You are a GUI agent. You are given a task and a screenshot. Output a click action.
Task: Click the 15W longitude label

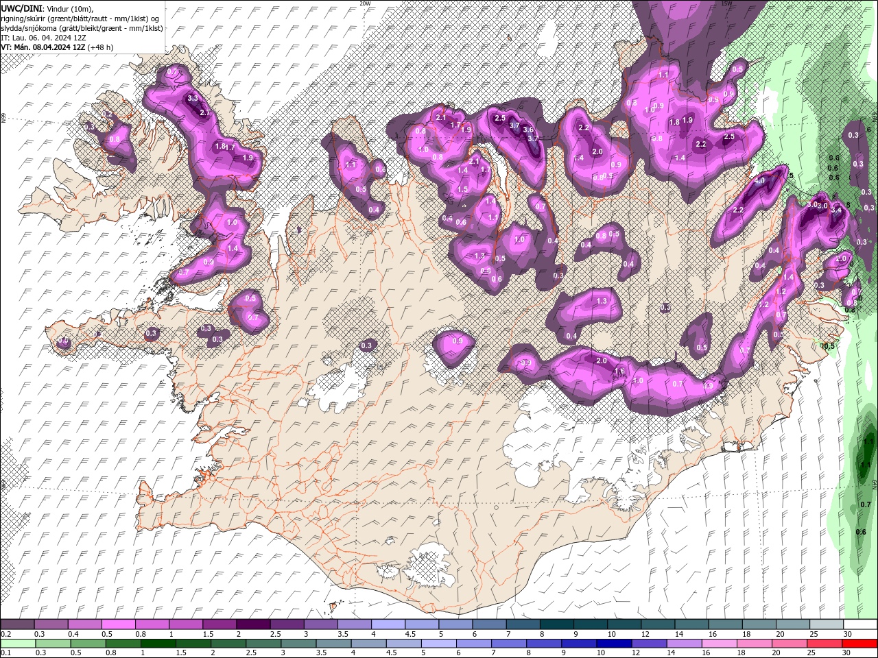coord(727,3)
